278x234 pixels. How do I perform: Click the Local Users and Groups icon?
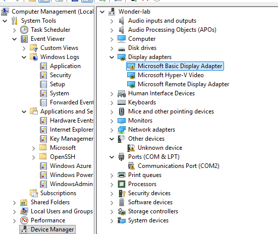pos(24,211)
